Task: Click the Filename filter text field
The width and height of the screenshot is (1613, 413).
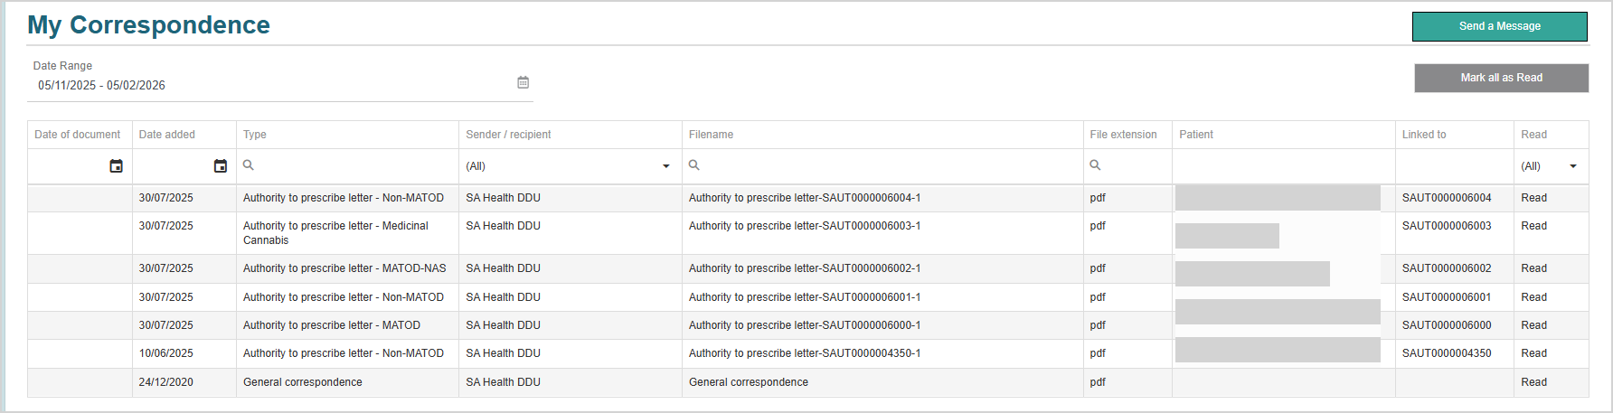Action: tap(886, 166)
